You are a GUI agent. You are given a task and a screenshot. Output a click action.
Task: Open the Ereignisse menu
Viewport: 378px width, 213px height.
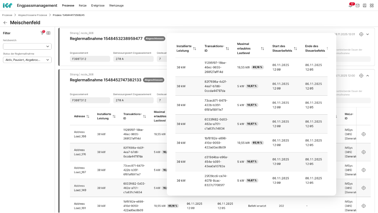point(97,6)
